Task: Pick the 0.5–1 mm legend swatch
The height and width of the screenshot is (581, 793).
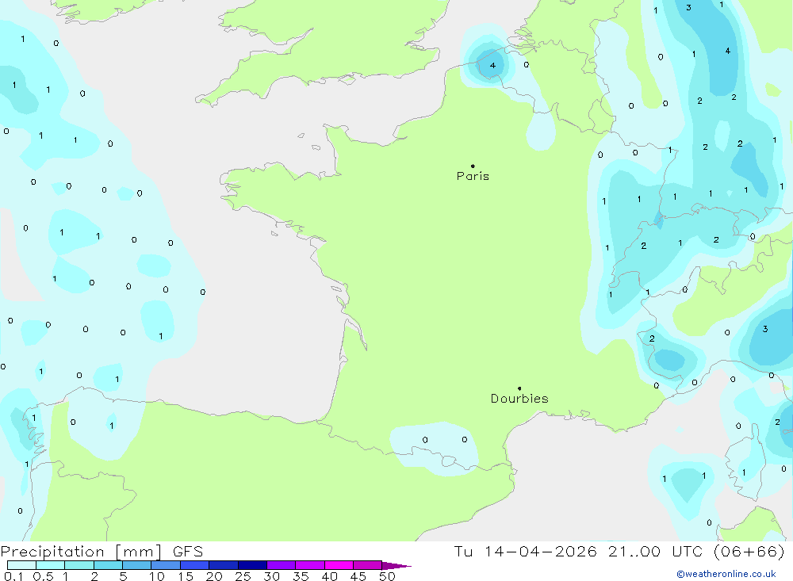Action: [51, 565]
